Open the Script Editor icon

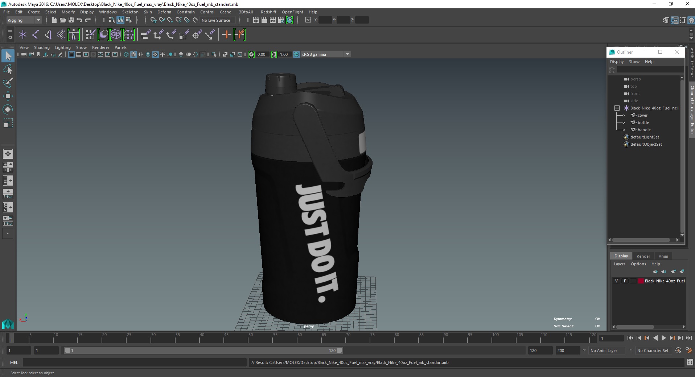coord(690,362)
